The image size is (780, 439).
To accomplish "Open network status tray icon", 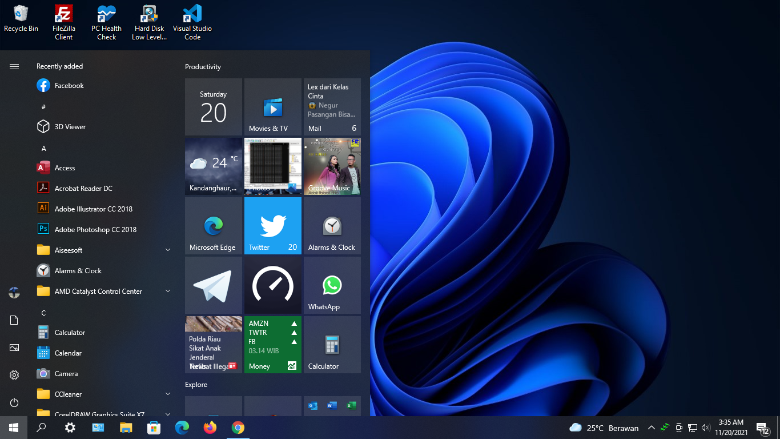I will [693, 428].
